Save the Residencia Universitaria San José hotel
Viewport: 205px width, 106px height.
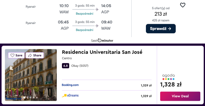click(x=16, y=55)
